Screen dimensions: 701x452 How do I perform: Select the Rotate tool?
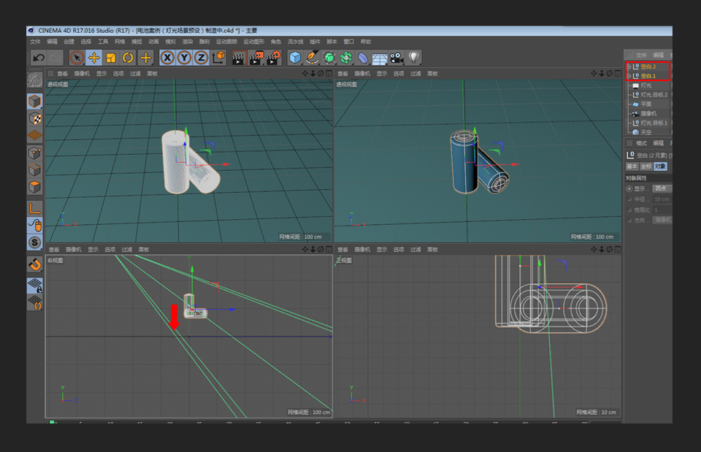[x=127, y=58]
